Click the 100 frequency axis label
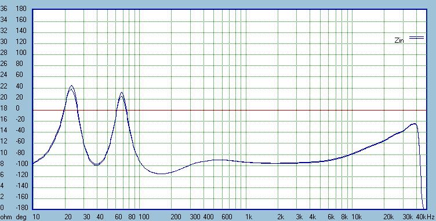436x221 pixels. tap(144, 216)
